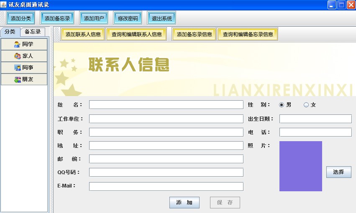Switch to the 分类 tab

(10, 31)
